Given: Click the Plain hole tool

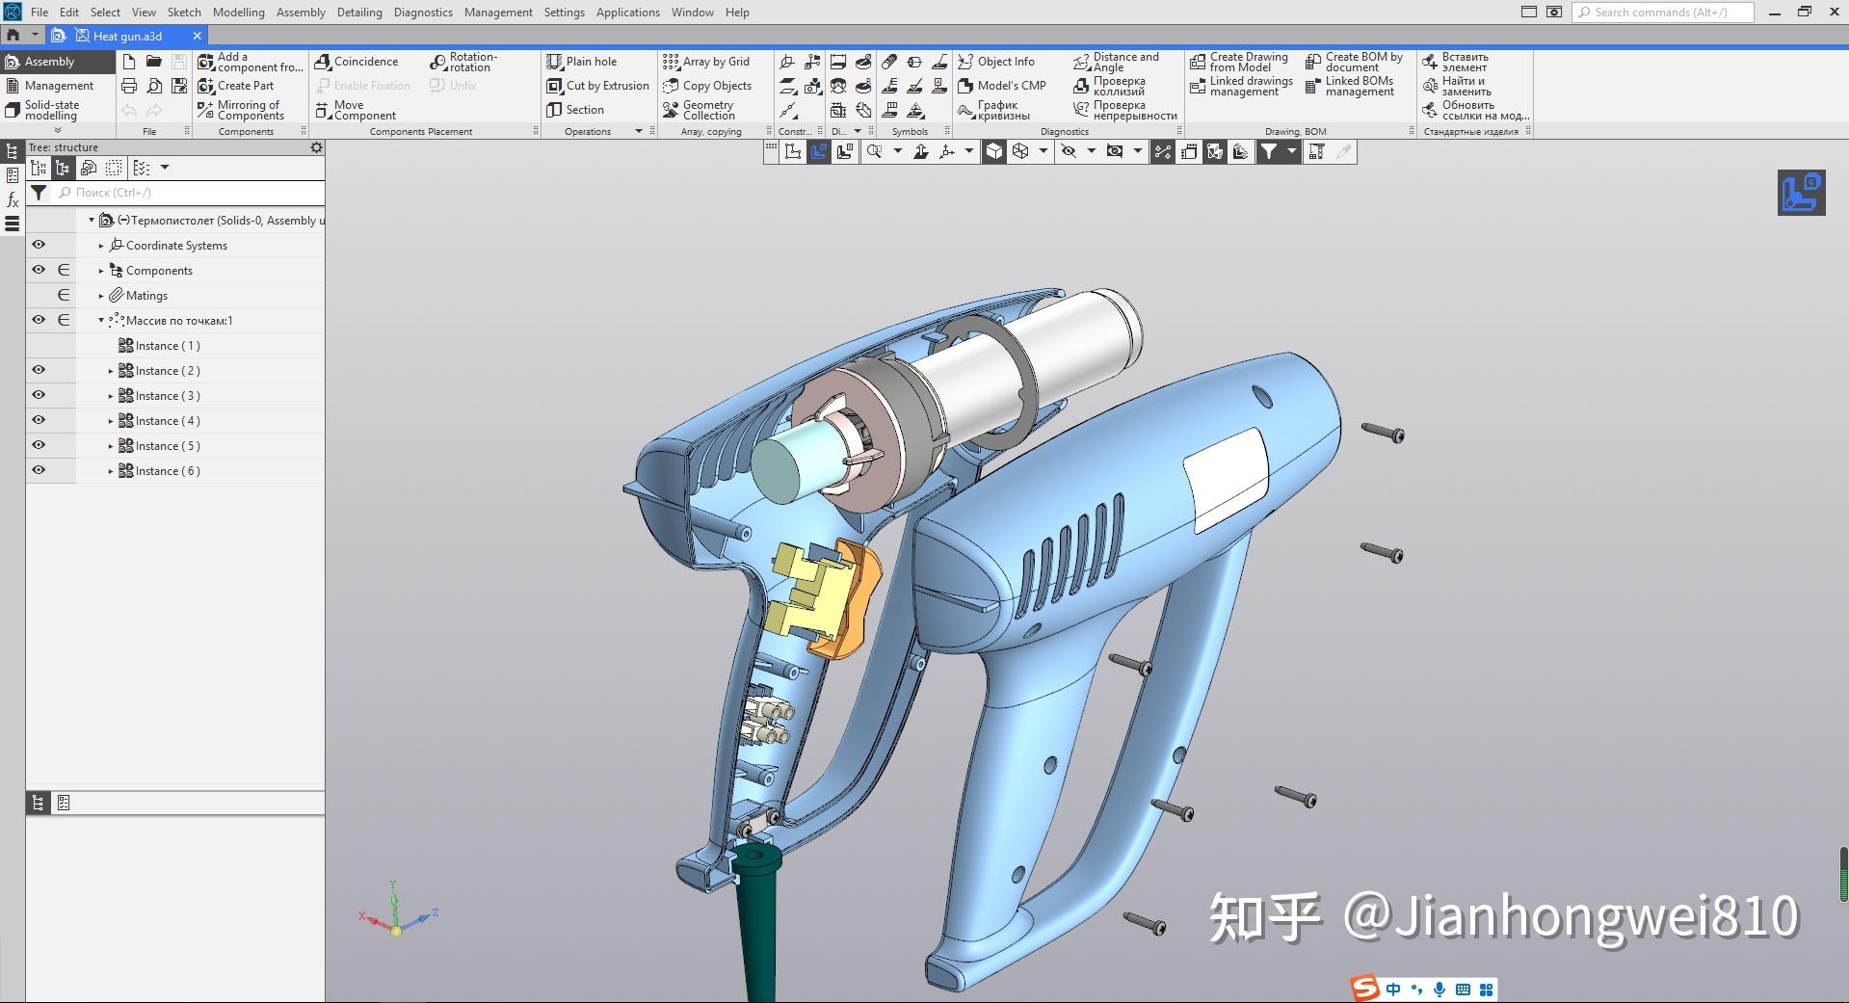Looking at the screenshot, I should [583, 61].
